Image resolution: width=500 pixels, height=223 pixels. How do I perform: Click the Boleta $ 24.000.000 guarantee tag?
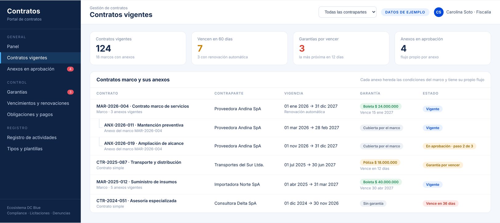click(381, 106)
